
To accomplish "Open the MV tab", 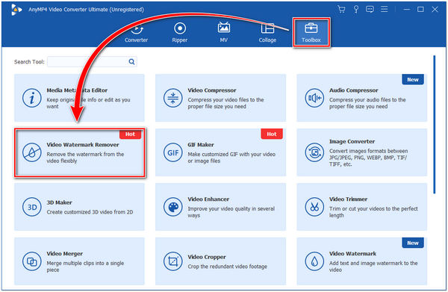I will (224, 33).
